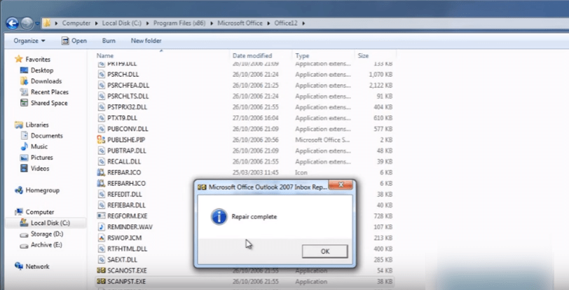Image resolution: width=569 pixels, height=290 pixels.
Task: Click OK in the Repair complete dialog
Action: tap(324, 252)
